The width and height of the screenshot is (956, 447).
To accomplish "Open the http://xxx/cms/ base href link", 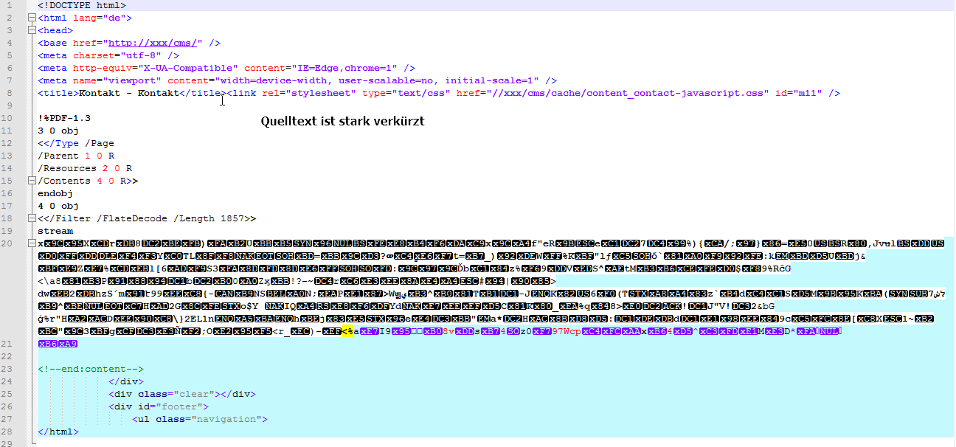I will 154,43.
